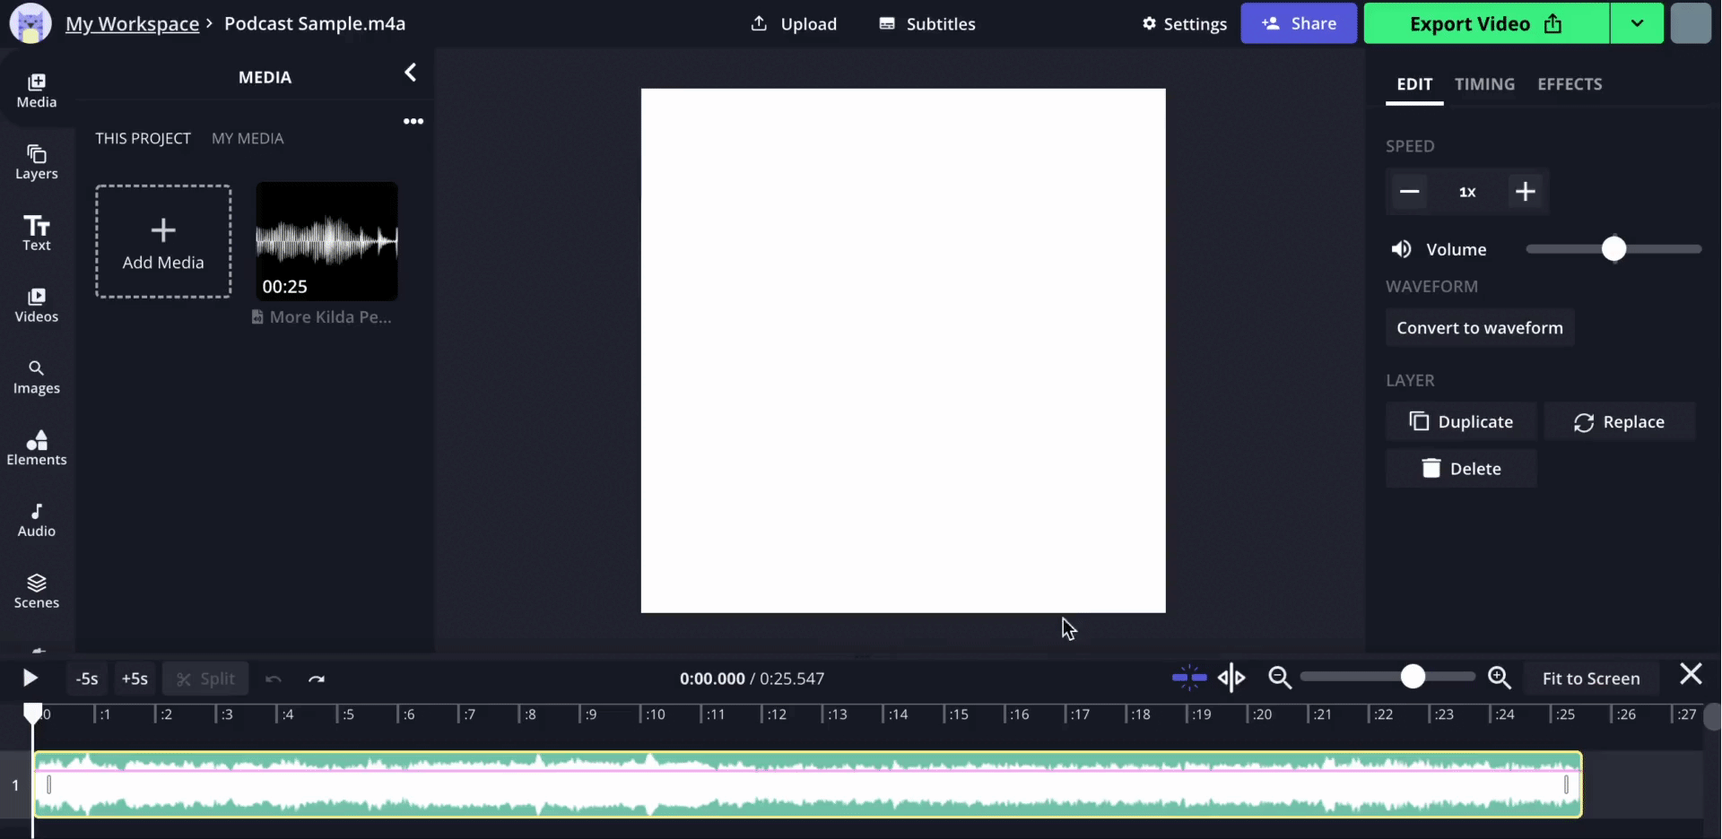Image resolution: width=1722 pixels, height=839 pixels.
Task: Open the Layers panel in sidebar
Action: coord(36,162)
